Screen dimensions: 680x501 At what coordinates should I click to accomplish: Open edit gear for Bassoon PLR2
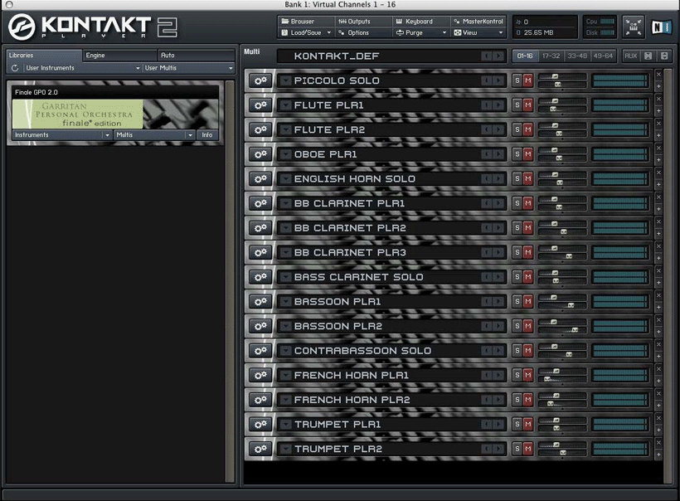pos(260,326)
